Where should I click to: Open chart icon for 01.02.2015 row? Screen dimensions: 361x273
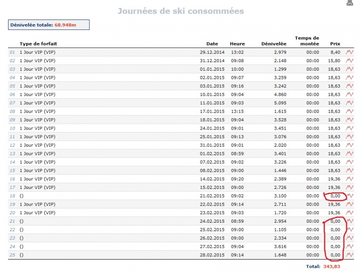(x=350, y=153)
